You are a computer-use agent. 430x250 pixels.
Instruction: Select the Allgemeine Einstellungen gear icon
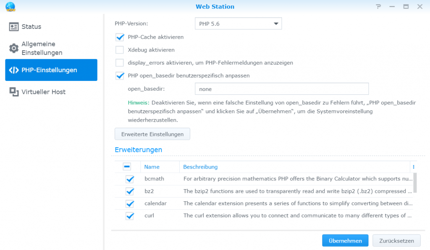[x=14, y=48]
